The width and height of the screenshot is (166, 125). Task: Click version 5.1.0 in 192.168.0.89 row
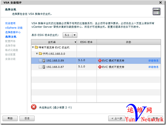point(82,60)
